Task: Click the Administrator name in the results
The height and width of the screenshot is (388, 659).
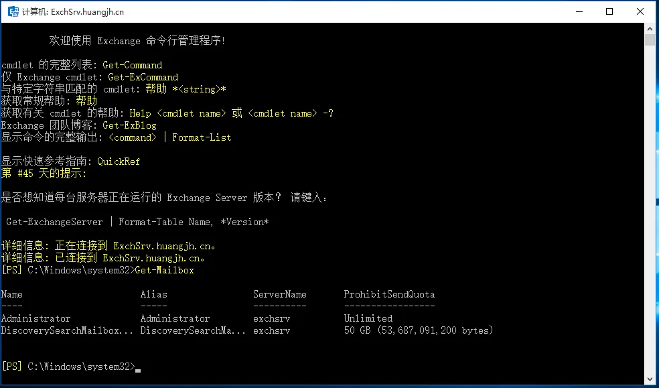Action: [35, 318]
